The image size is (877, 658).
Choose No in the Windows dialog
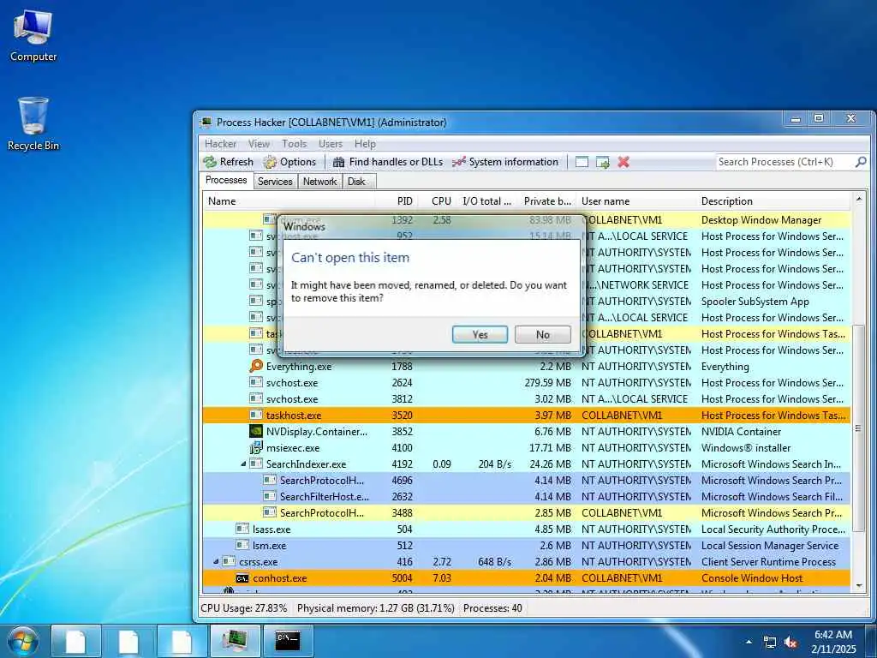pos(542,335)
